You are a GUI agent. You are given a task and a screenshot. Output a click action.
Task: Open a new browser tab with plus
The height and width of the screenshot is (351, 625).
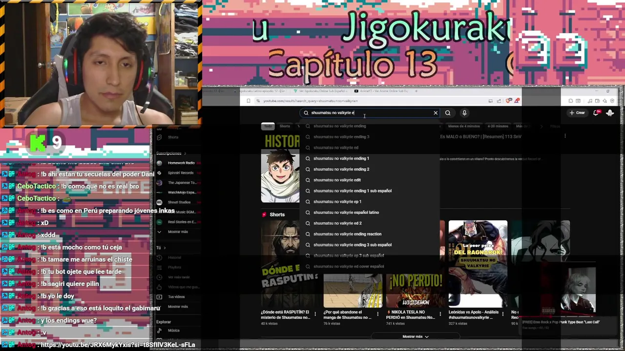click(x=416, y=91)
